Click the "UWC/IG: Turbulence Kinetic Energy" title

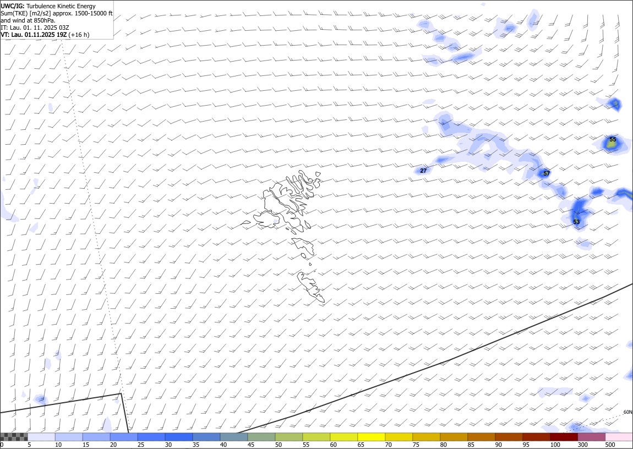(x=48, y=6)
